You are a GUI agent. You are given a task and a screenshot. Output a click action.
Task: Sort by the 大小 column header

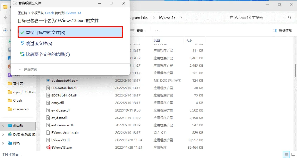click(189, 40)
